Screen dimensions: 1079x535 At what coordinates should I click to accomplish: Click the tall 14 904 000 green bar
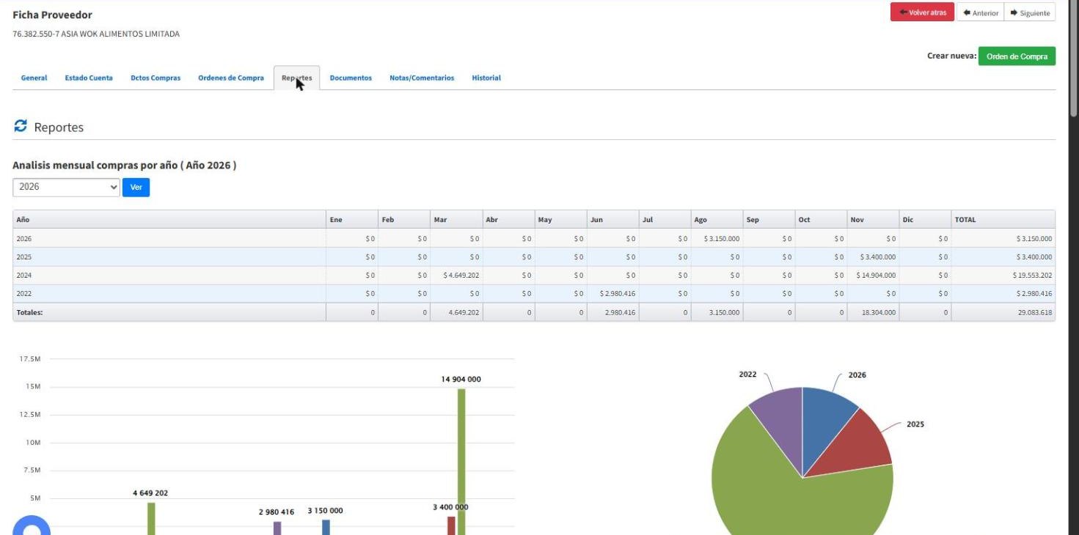coord(461,462)
